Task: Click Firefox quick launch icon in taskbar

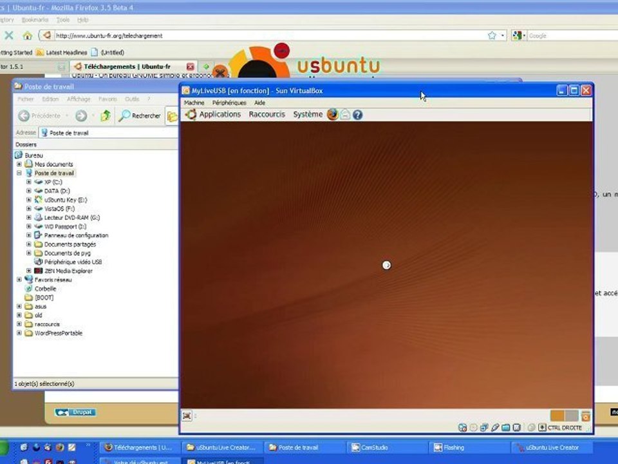Action: 60,447
